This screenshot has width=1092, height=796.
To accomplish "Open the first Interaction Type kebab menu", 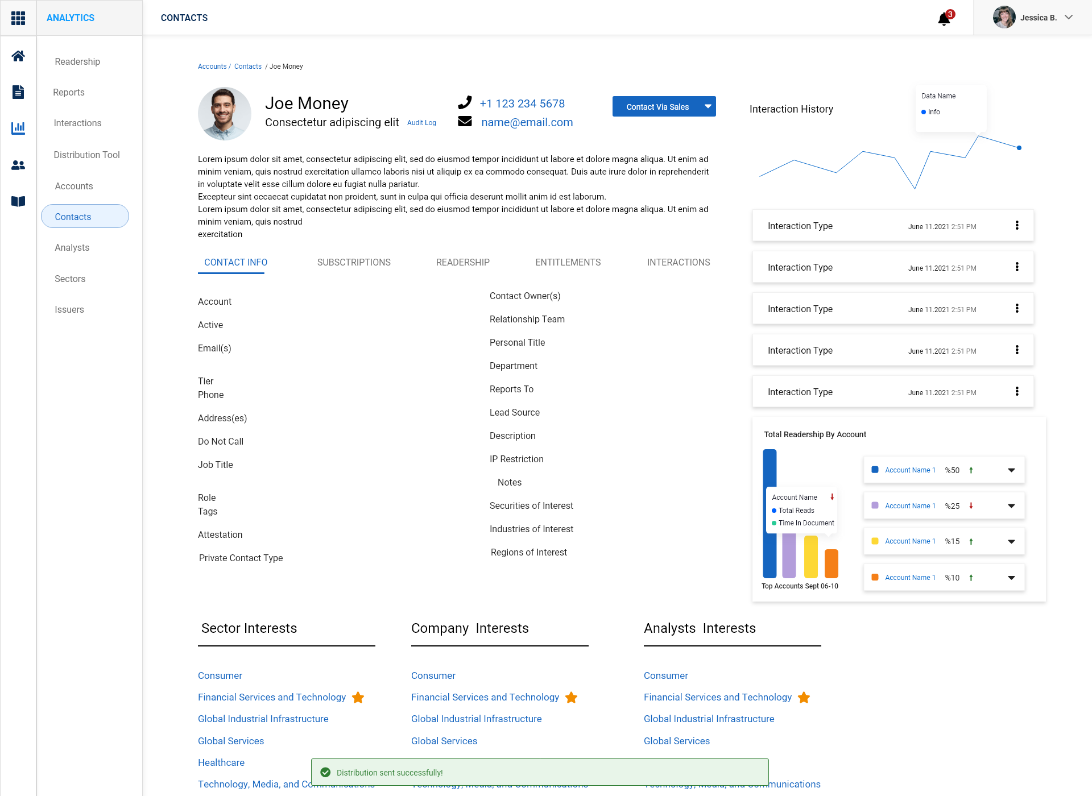I will click(1017, 226).
